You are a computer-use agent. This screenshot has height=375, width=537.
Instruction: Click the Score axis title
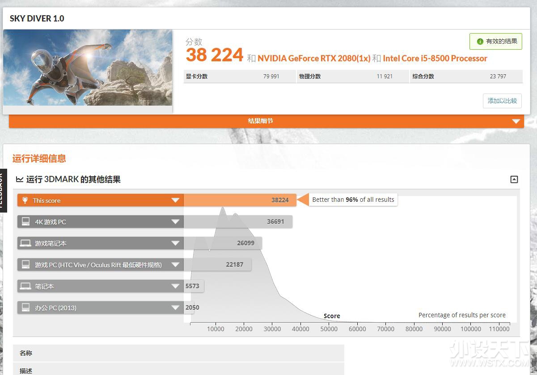tap(332, 316)
